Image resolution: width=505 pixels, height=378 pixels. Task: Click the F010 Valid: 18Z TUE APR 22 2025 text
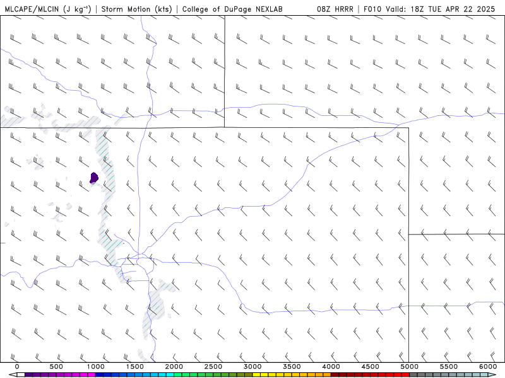point(429,9)
